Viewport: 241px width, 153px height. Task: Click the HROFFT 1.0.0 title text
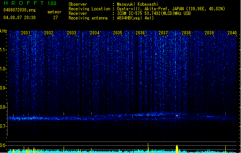click(x=30, y=3)
